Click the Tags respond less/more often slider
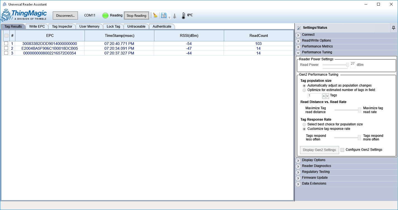The width and height of the screenshot is (398, 210). pos(348,137)
